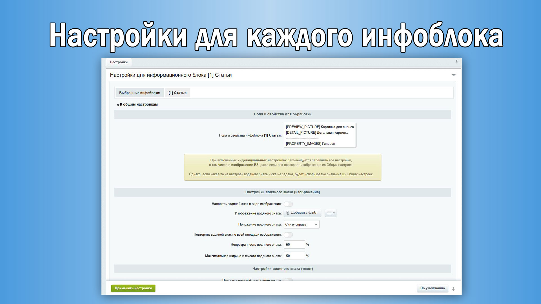541x304 pixels.
Task: Click the pin icon beside По умолчанию button
Action: [x=453, y=289]
